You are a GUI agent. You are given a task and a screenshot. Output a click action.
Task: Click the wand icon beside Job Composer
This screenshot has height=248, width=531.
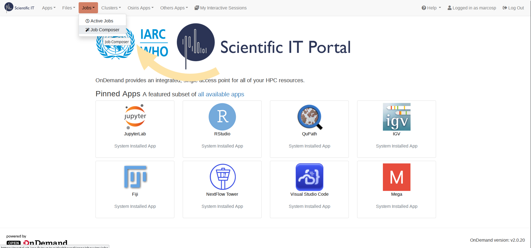coord(87,30)
